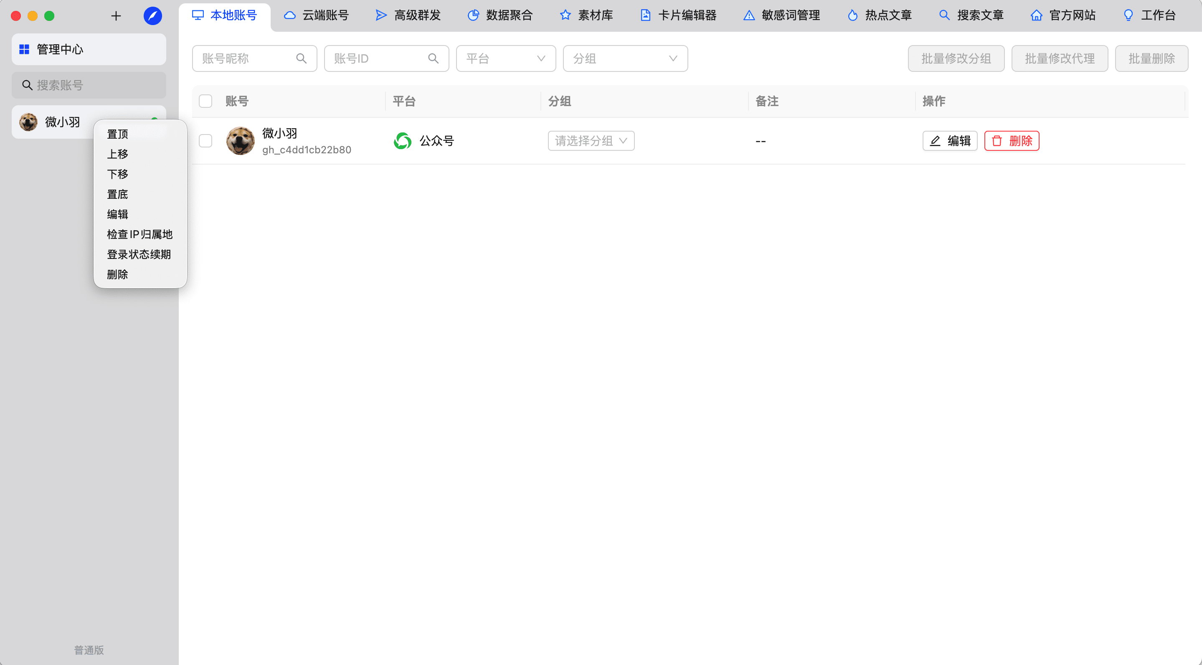Click the 管理中心 grid icon
The height and width of the screenshot is (665, 1202).
click(x=24, y=49)
